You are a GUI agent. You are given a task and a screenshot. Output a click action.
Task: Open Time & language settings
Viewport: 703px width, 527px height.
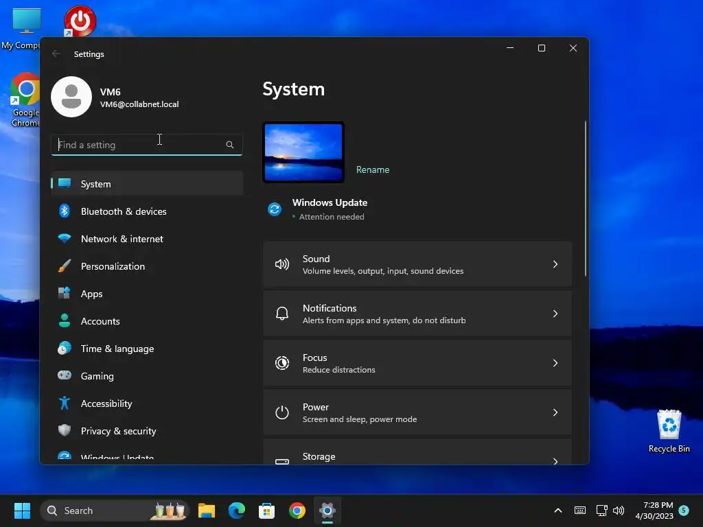[x=147, y=349]
